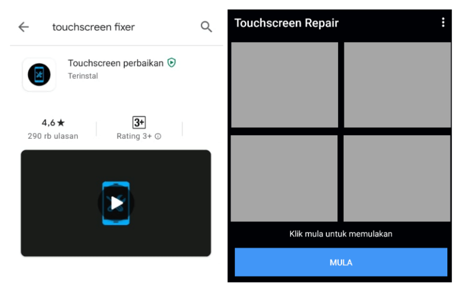Tap the bottom-right gray test square
Image resolution: width=463 pixels, height=289 pixels.
397,179
